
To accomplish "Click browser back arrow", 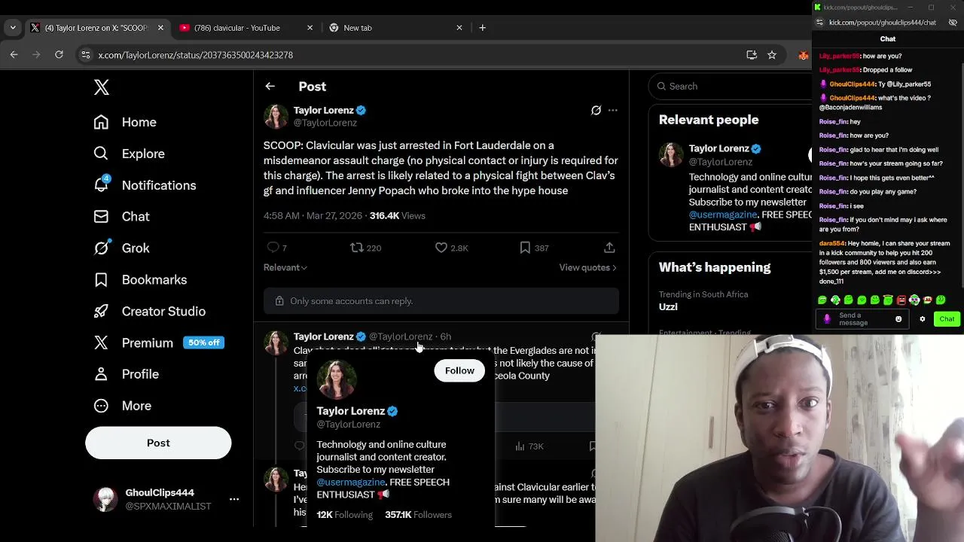I will pos(14,55).
